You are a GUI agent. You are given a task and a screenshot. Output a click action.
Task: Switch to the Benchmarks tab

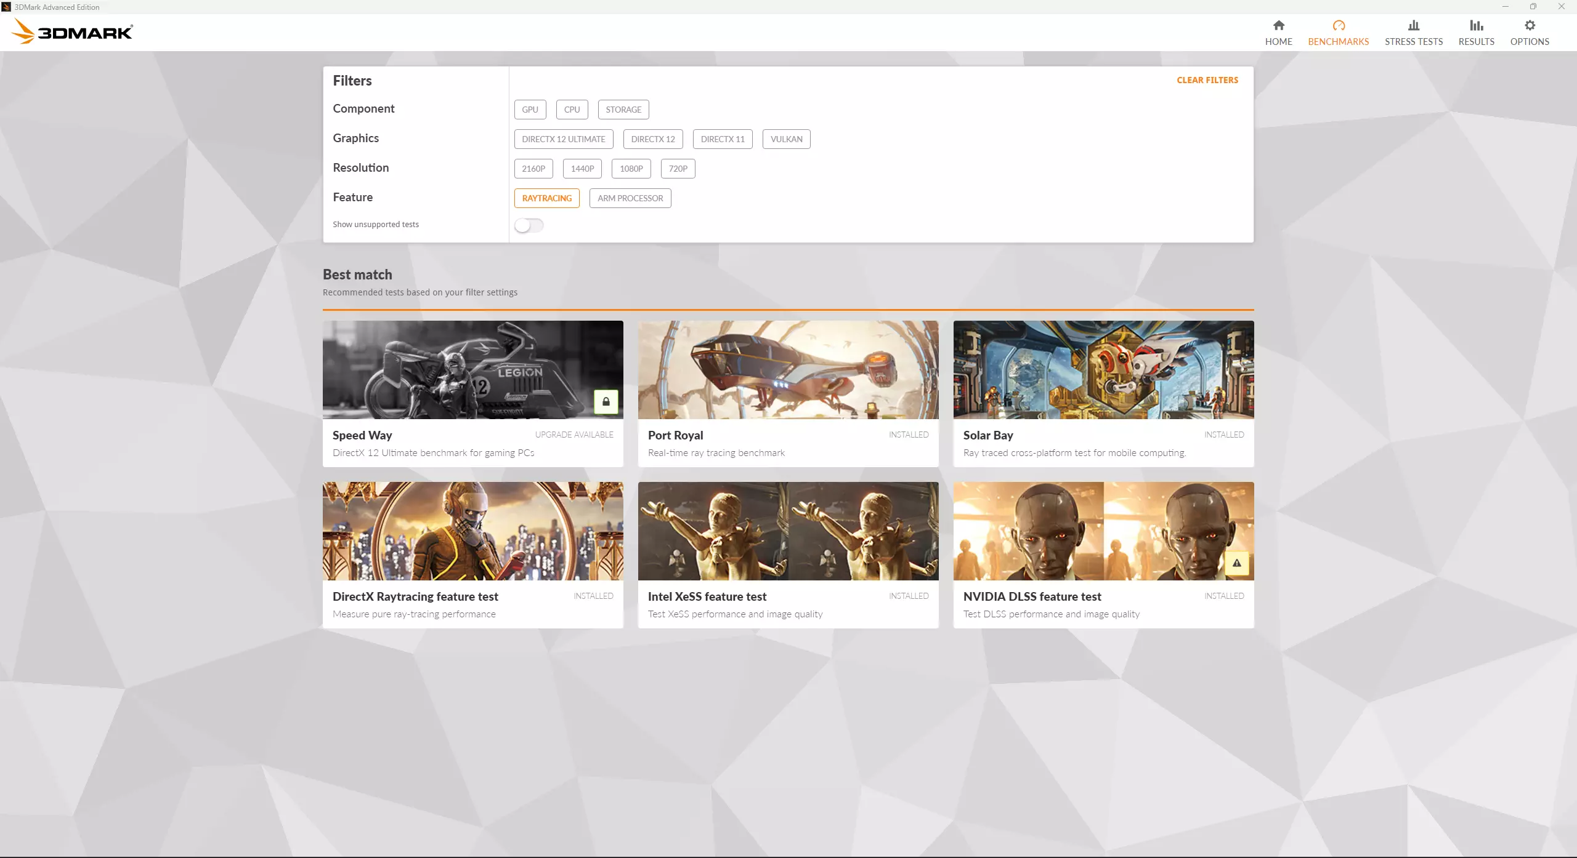point(1338,33)
